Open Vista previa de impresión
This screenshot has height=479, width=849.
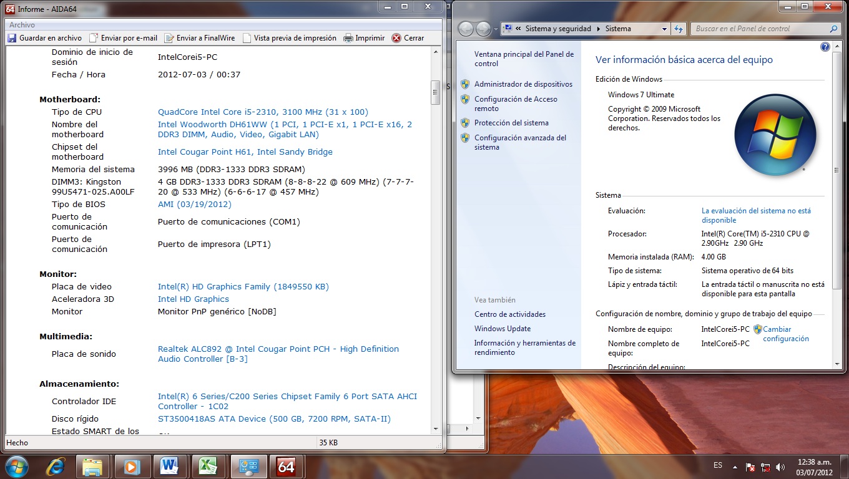coord(247,38)
